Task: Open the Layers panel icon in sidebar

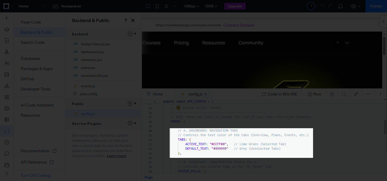Action: [x=7, y=29]
